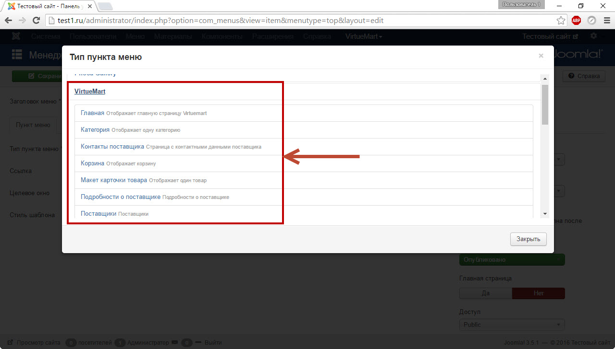
Task: Open the Adblock Plus extension icon
Action: 576,21
